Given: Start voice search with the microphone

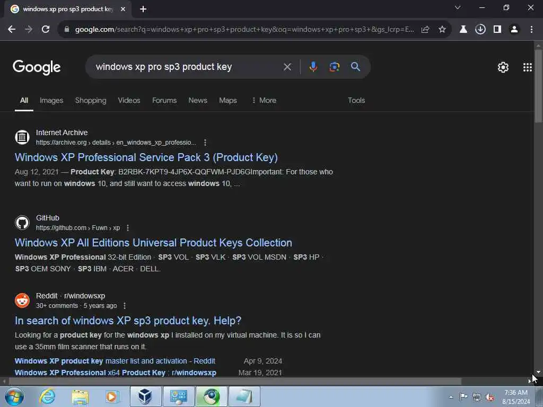Looking at the screenshot, I should point(313,67).
